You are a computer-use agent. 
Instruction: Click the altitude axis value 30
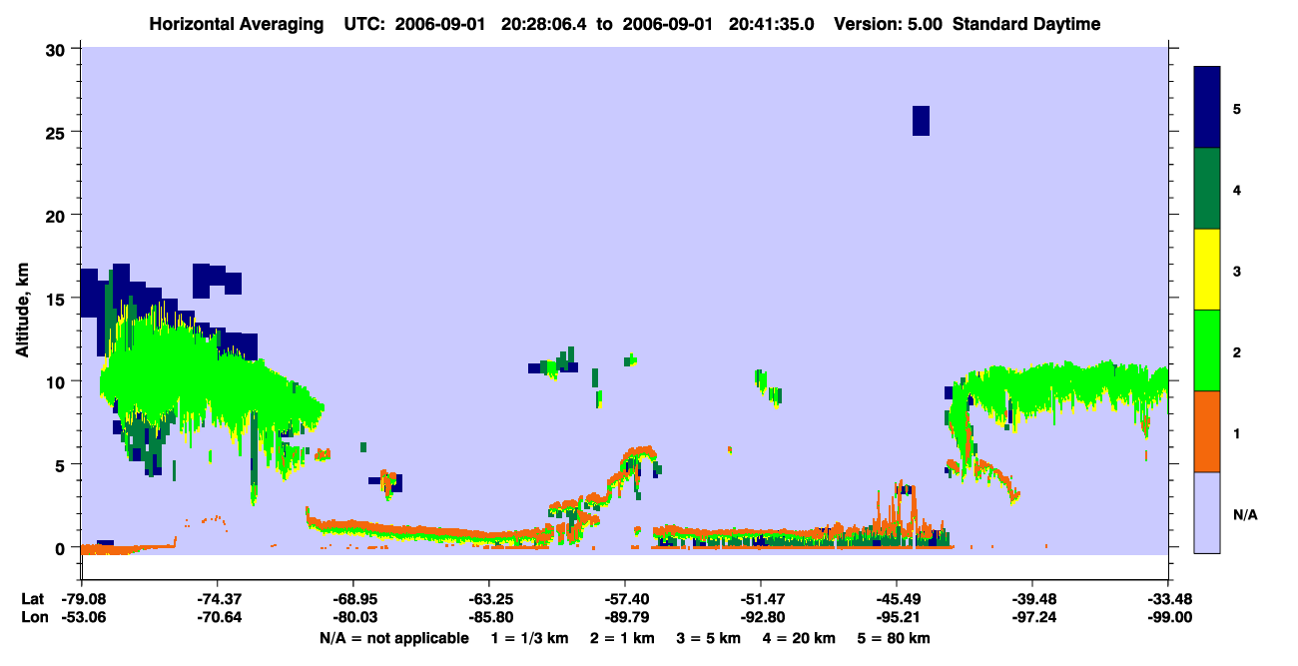tap(57, 49)
